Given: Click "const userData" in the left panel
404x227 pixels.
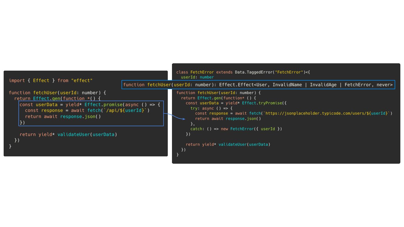Looking at the screenshot, I should [x=38, y=105].
